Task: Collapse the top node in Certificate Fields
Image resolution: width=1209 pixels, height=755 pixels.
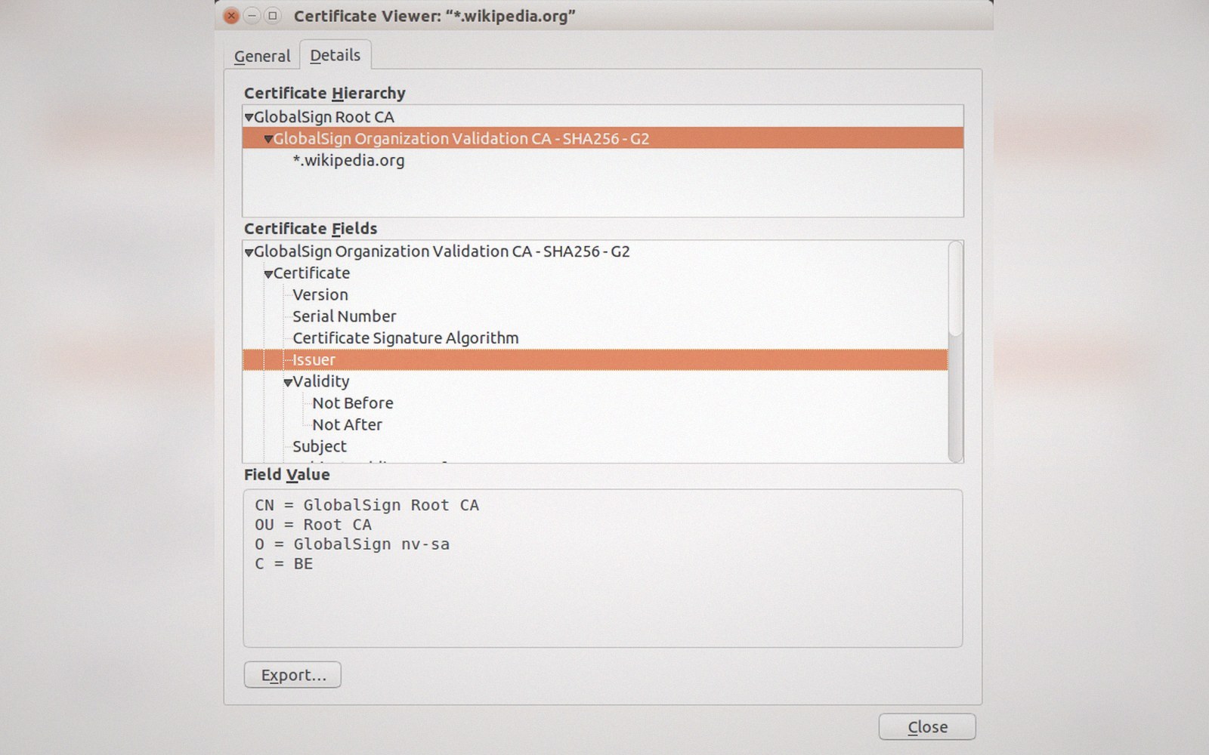Action: [x=249, y=253]
